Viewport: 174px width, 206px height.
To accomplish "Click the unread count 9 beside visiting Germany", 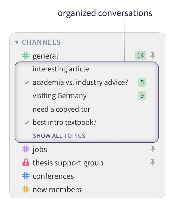I will pyautogui.click(x=142, y=96).
